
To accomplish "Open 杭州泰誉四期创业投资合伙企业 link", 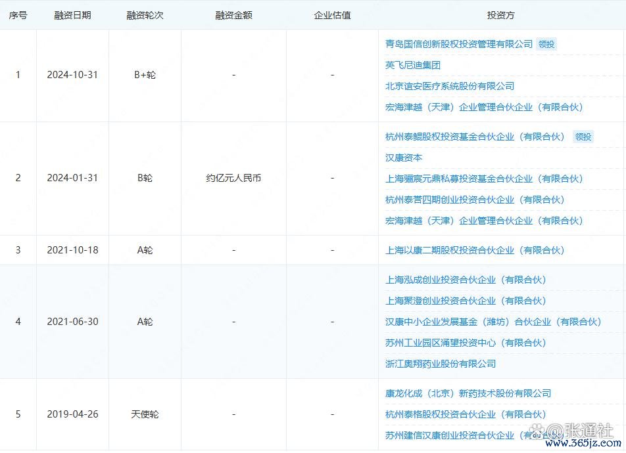I will tap(475, 200).
